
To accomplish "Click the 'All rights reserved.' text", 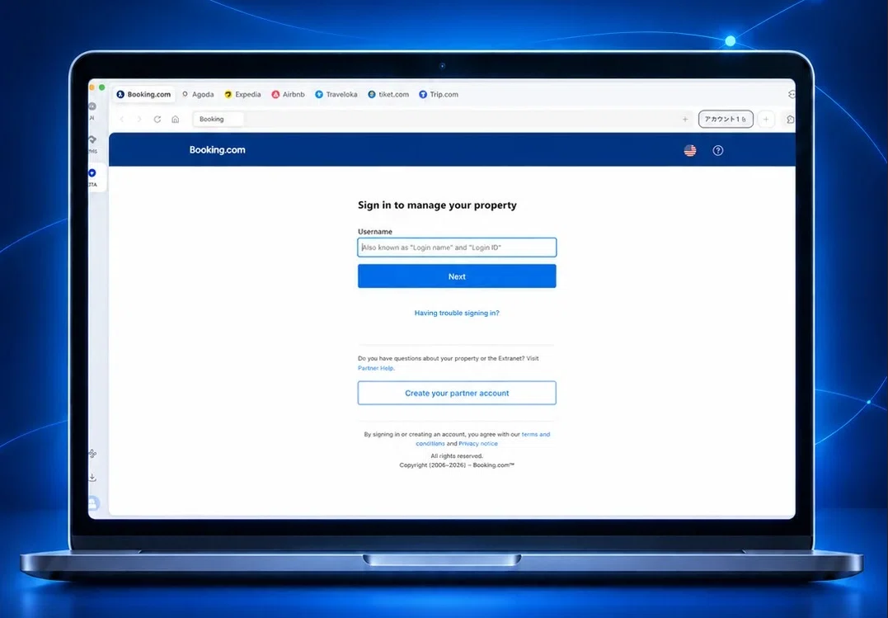I will coord(457,455).
